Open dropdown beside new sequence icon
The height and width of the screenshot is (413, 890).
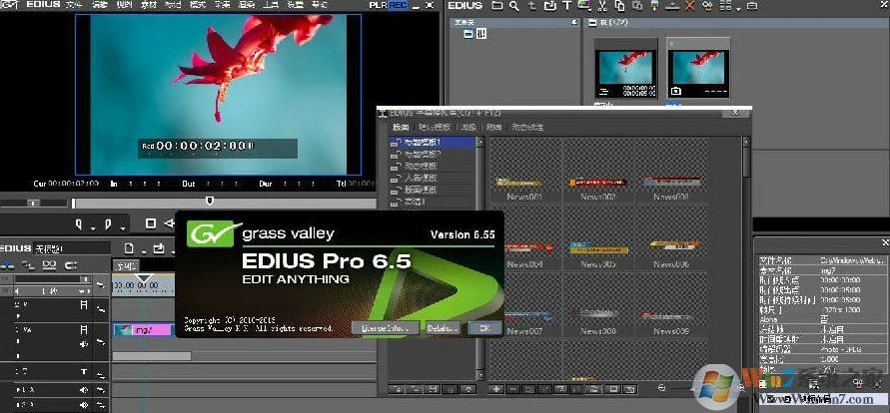coord(144,251)
